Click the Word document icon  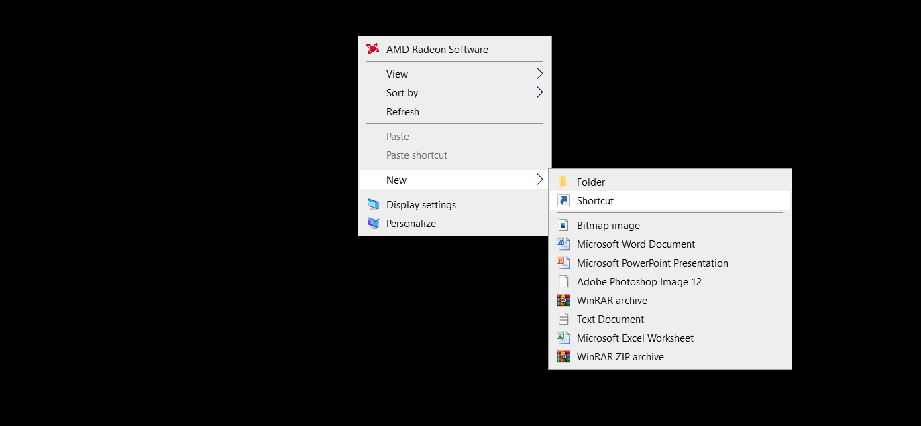(x=563, y=244)
